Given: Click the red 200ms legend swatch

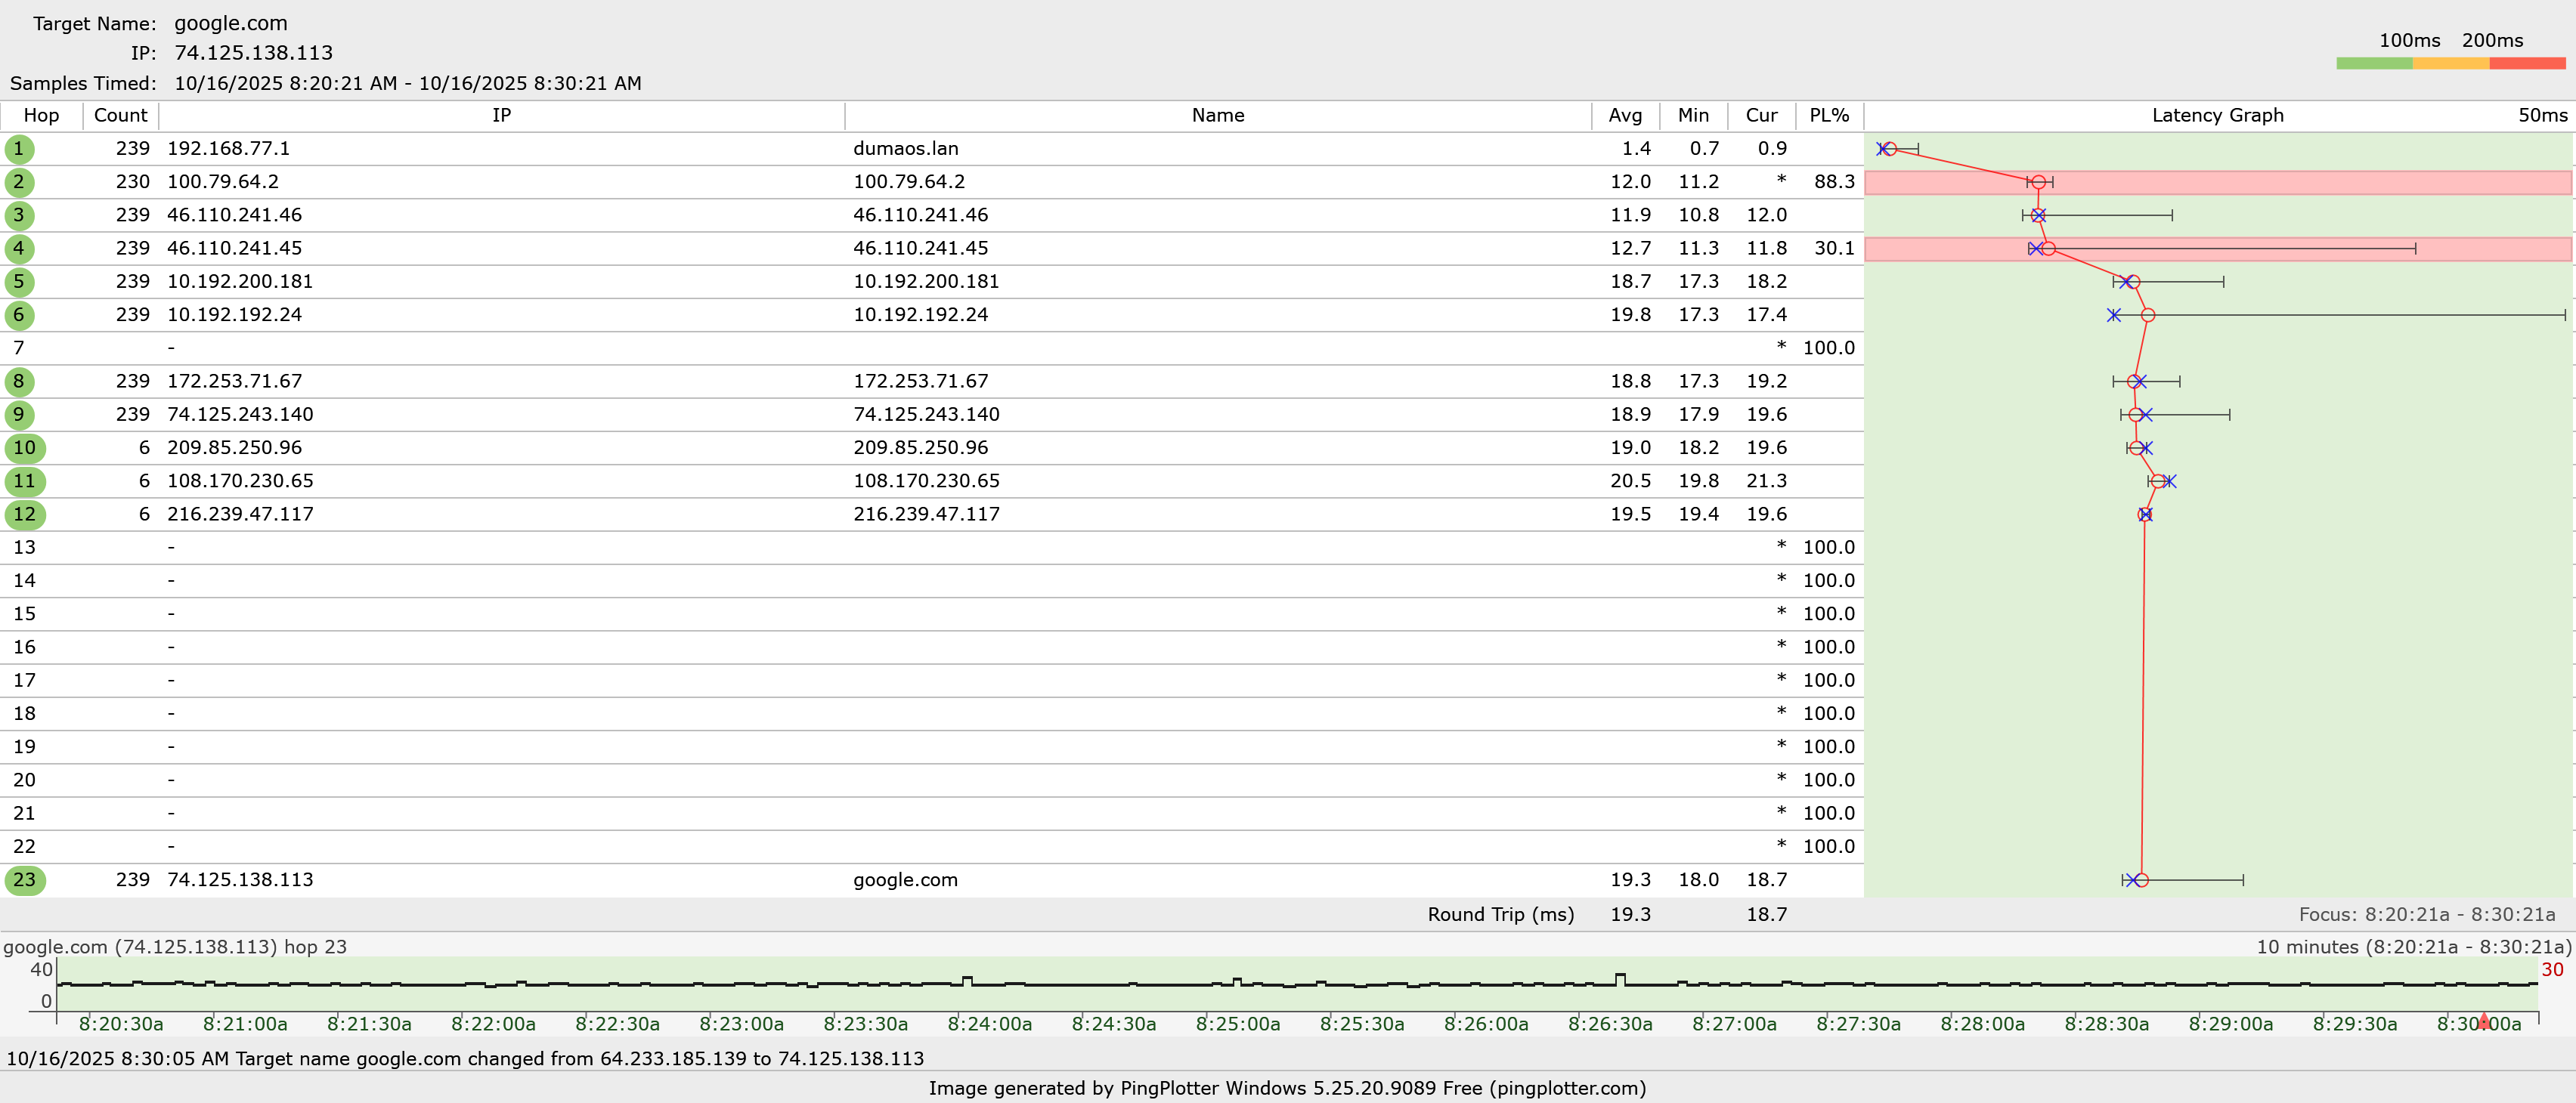Looking at the screenshot, I should click(x=2527, y=63).
